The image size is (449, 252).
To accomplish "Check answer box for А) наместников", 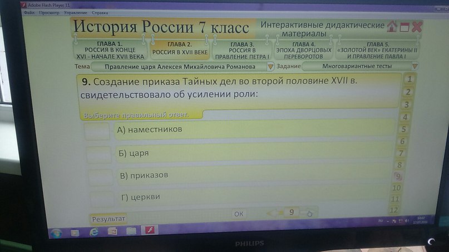I will 97,131.
